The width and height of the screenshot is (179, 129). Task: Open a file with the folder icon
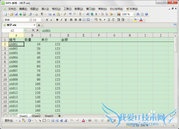(x=11, y=14)
